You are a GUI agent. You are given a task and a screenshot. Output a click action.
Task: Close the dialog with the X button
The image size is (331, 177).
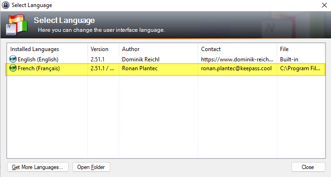(x=324, y=5)
